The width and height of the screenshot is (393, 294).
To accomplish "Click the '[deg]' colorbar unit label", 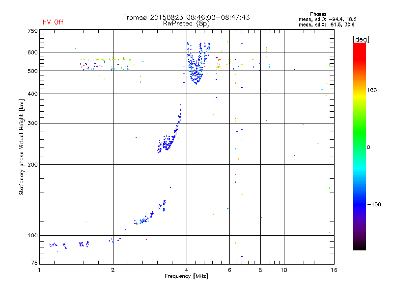I will 361,39.
